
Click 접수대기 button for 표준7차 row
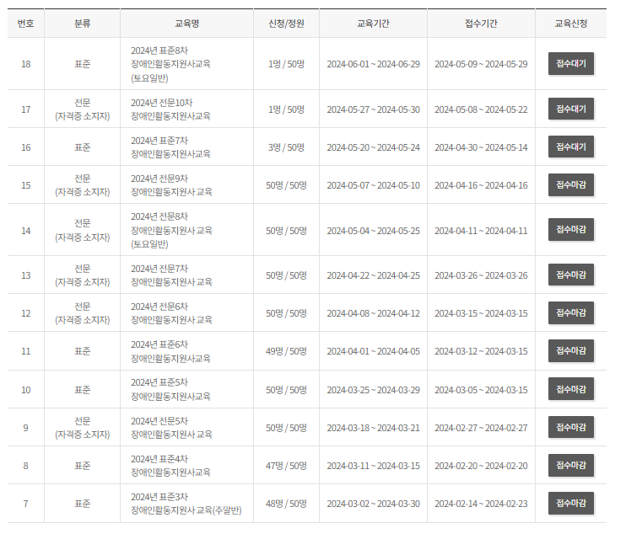[x=571, y=147]
